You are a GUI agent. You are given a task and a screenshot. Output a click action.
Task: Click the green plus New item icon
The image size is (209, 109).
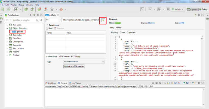16,9
